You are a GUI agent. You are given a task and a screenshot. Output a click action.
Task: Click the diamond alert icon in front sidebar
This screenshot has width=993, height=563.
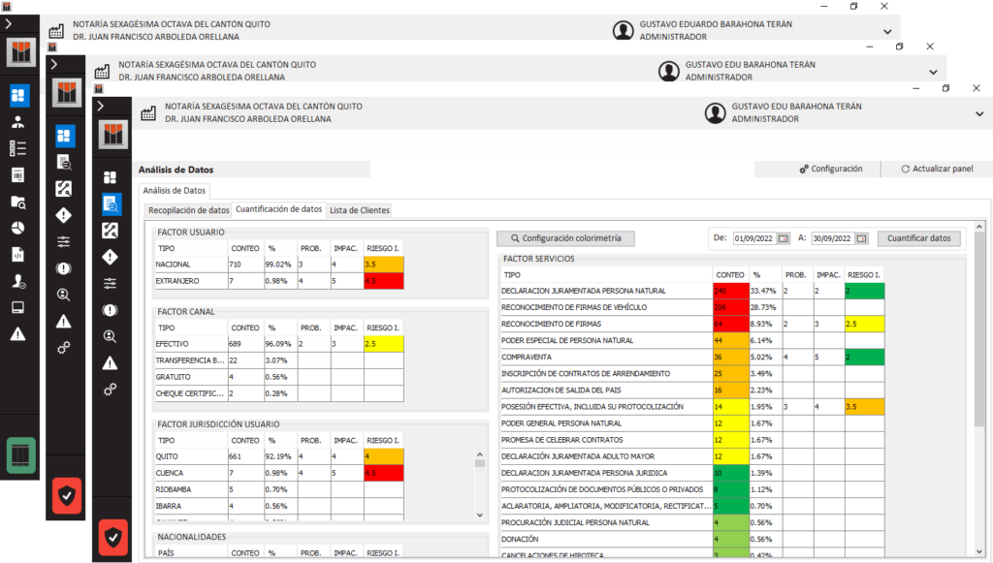[x=111, y=257]
